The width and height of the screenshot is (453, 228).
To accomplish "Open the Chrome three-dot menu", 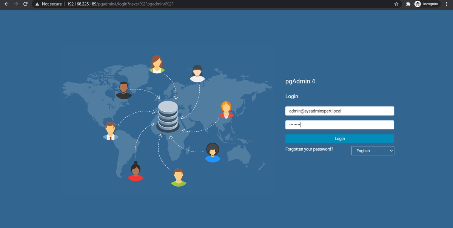I will pos(447,4).
